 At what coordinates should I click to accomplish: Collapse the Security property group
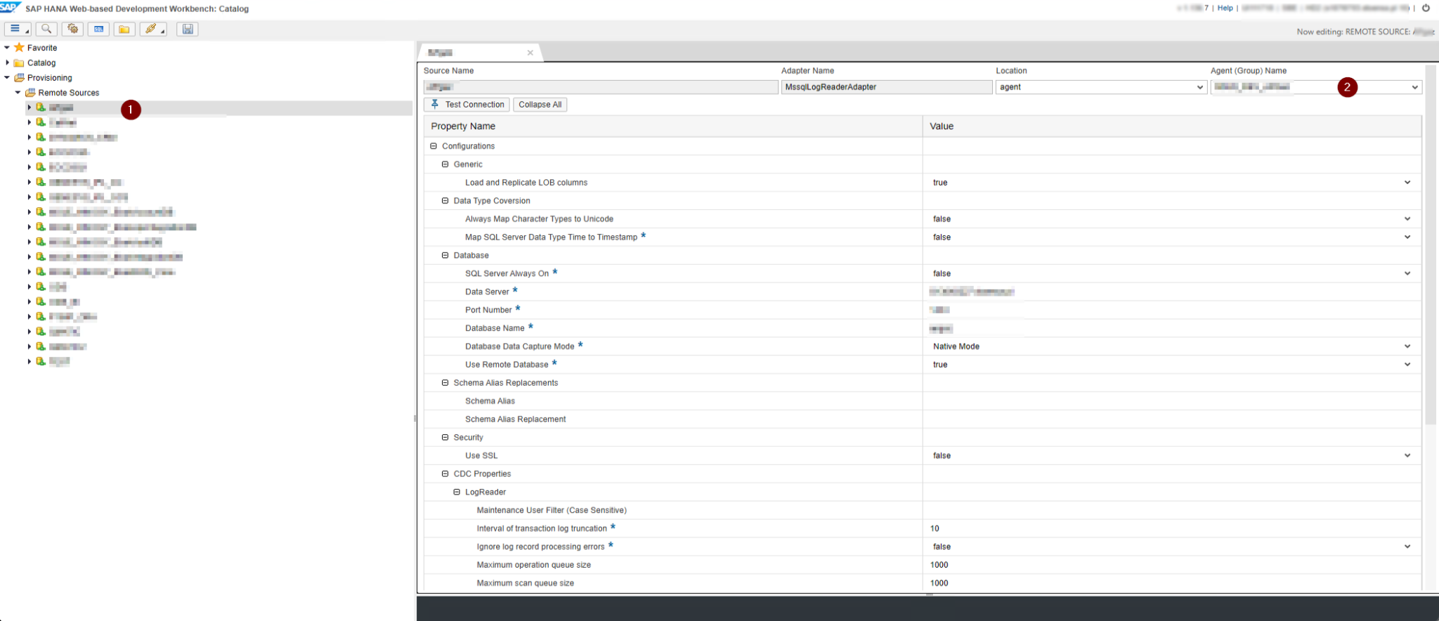pos(445,437)
